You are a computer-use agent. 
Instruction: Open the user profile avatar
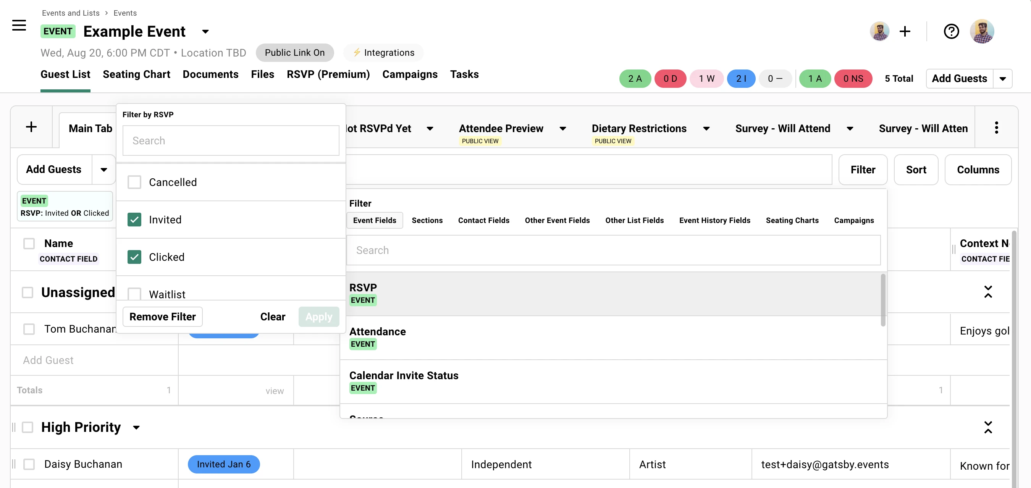click(981, 31)
